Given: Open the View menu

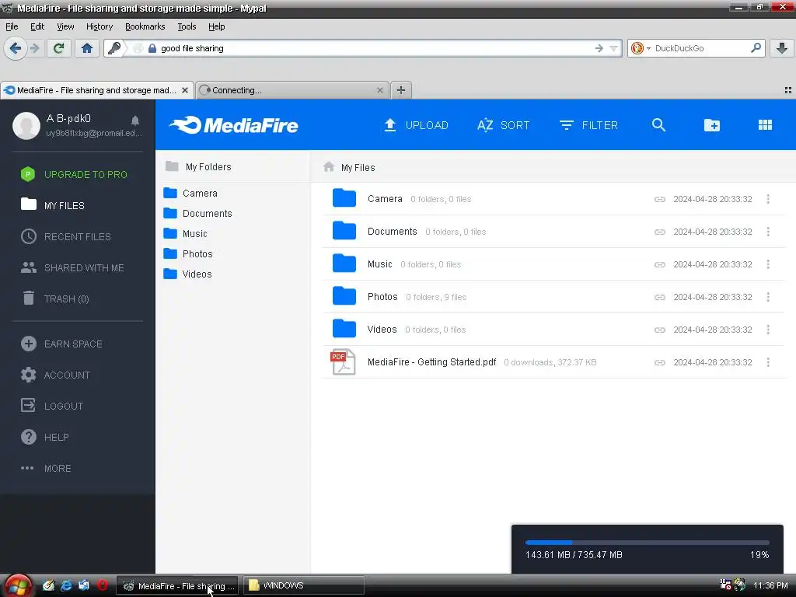Looking at the screenshot, I should pos(65,26).
